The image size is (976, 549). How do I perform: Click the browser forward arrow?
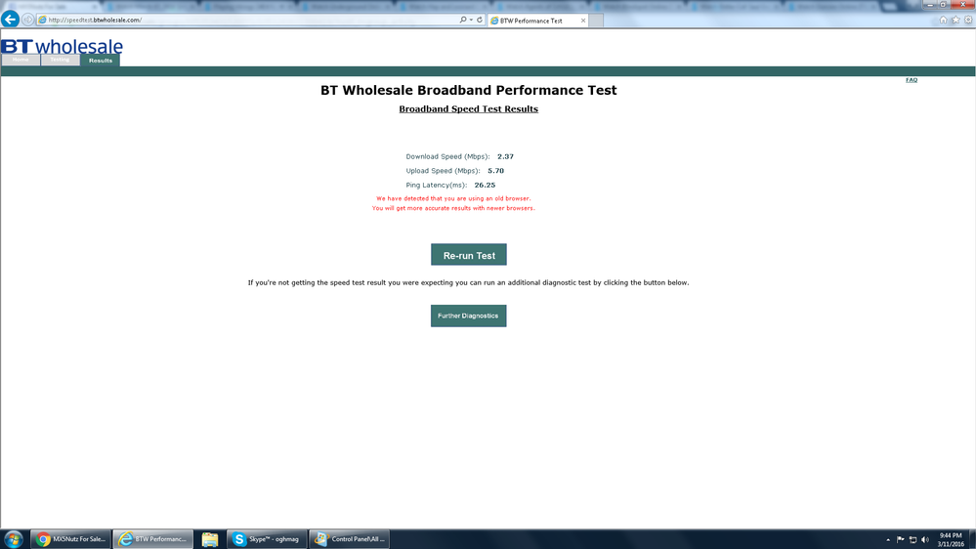point(28,20)
